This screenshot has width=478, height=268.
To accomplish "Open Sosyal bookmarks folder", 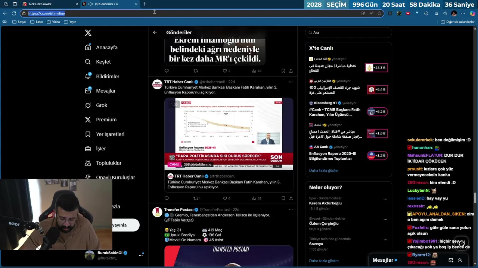I will point(19,22).
